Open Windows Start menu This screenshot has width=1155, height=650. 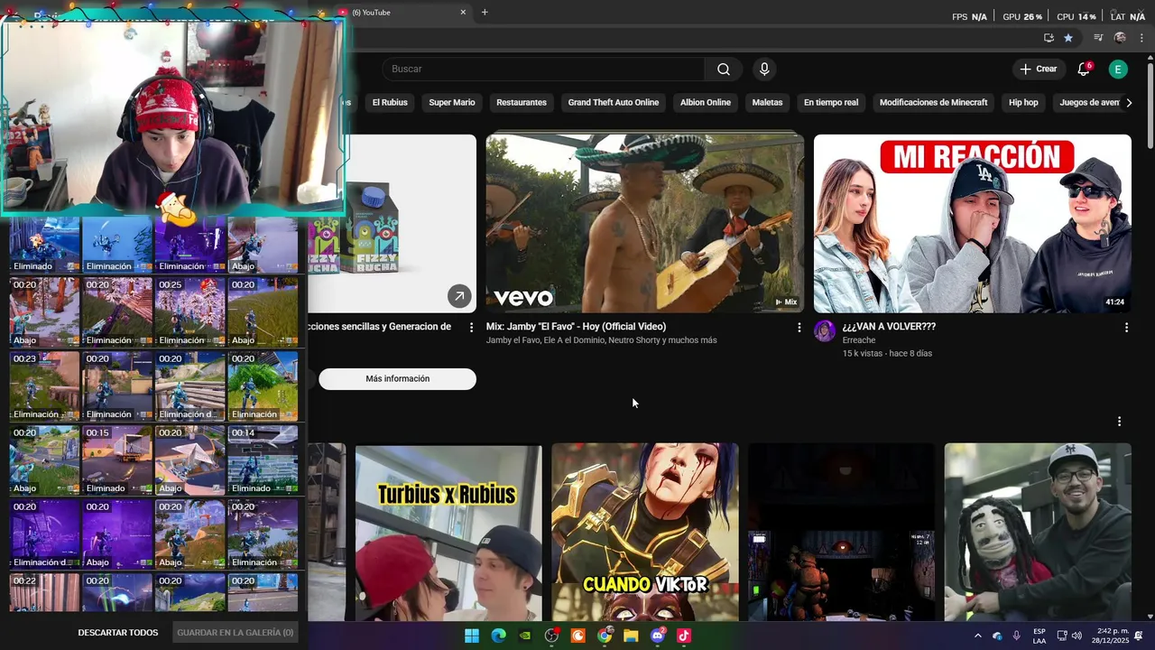(x=472, y=636)
